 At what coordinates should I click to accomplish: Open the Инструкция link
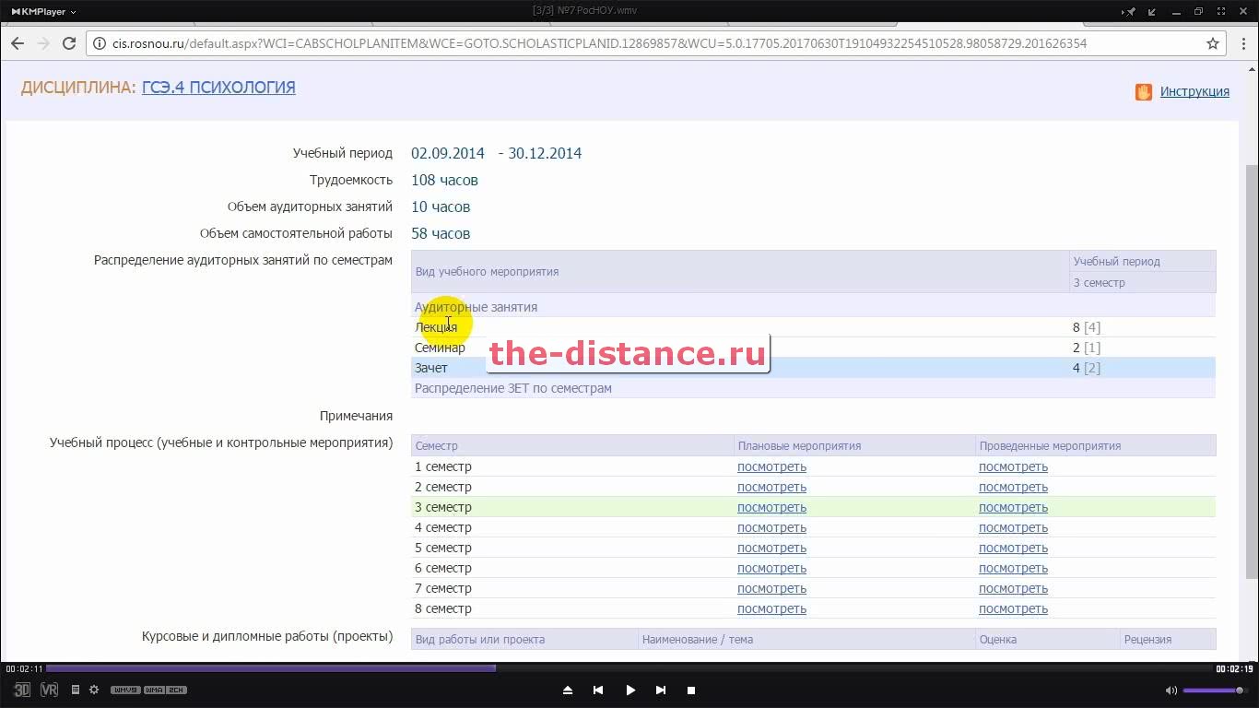(x=1194, y=91)
